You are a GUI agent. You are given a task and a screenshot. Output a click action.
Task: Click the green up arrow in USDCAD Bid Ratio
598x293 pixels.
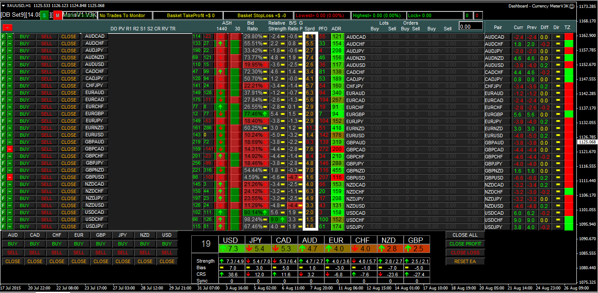tap(265, 212)
